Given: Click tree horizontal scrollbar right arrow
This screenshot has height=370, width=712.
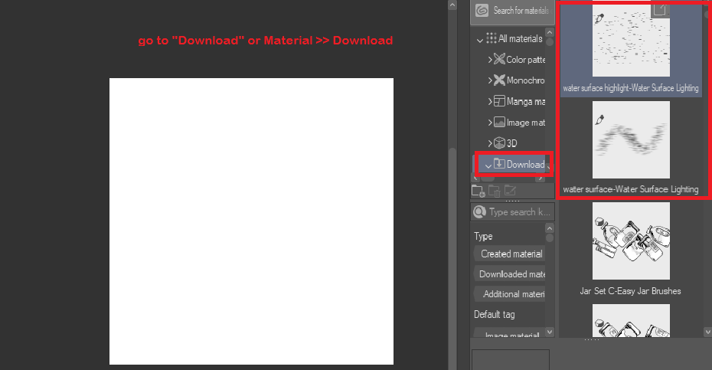Looking at the screenshot, I should (x=540, y=178).
